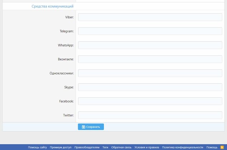Click the Сохранить save button
This screenshot has height=150, width=227.
[91, 127]
